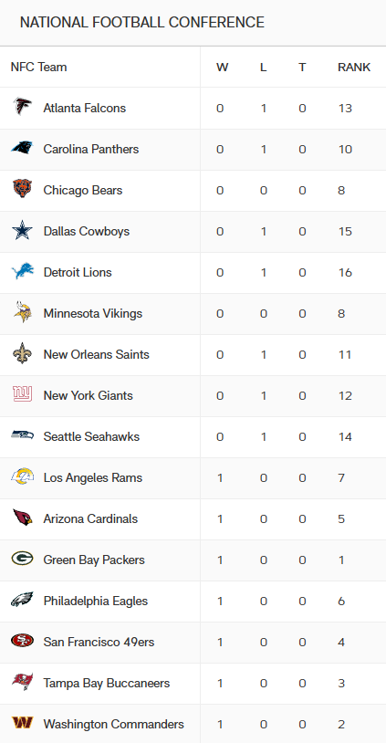This screenshot has width=386, height=743.
Task: Click the New York Giants logo
Action: [22, 395]
